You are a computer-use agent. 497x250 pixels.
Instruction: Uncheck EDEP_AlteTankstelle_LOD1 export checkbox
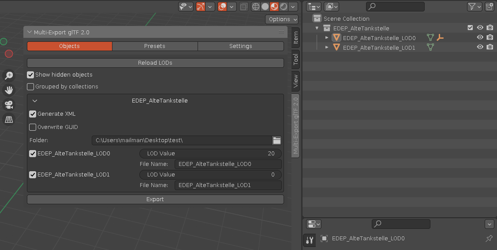pyautogui.click(x=33, y=175)
